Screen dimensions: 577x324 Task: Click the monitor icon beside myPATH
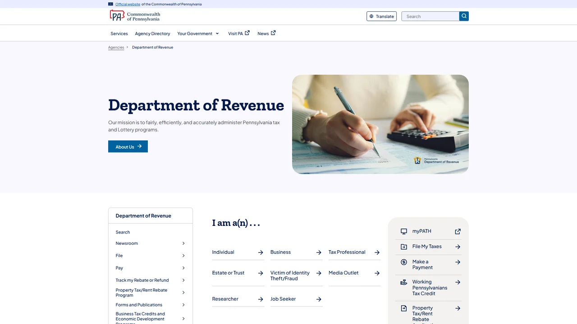click(x=404, y=231)
